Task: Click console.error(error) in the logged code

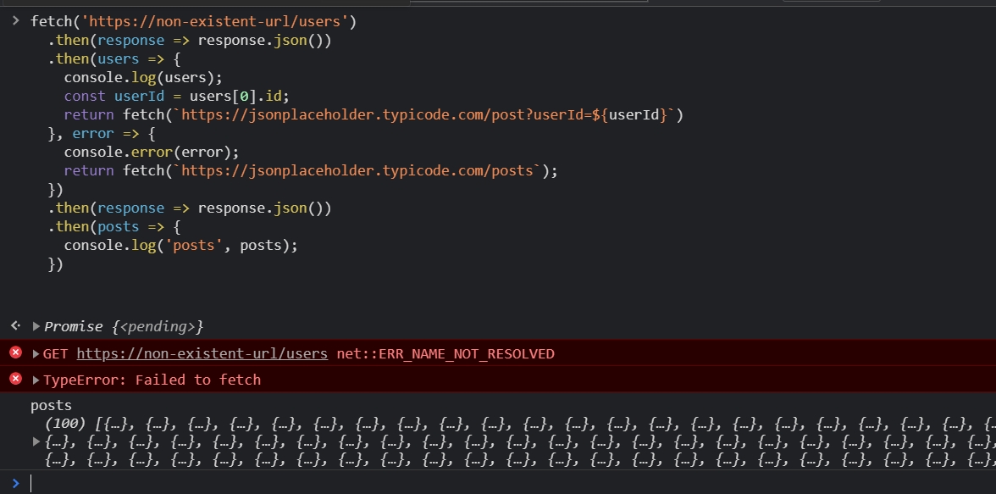Action: pyautogui.click(x=152, y=153)
